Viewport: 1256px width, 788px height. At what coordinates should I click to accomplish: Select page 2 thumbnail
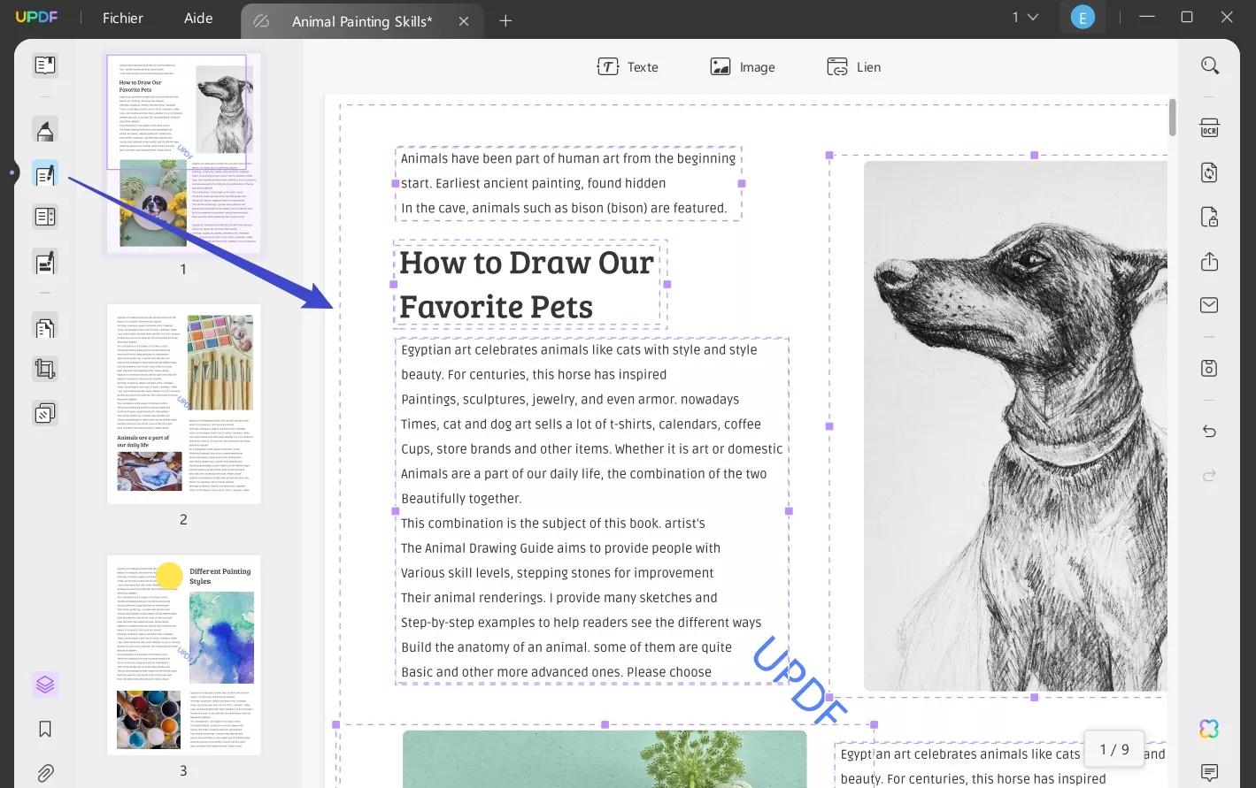(183, 404)
